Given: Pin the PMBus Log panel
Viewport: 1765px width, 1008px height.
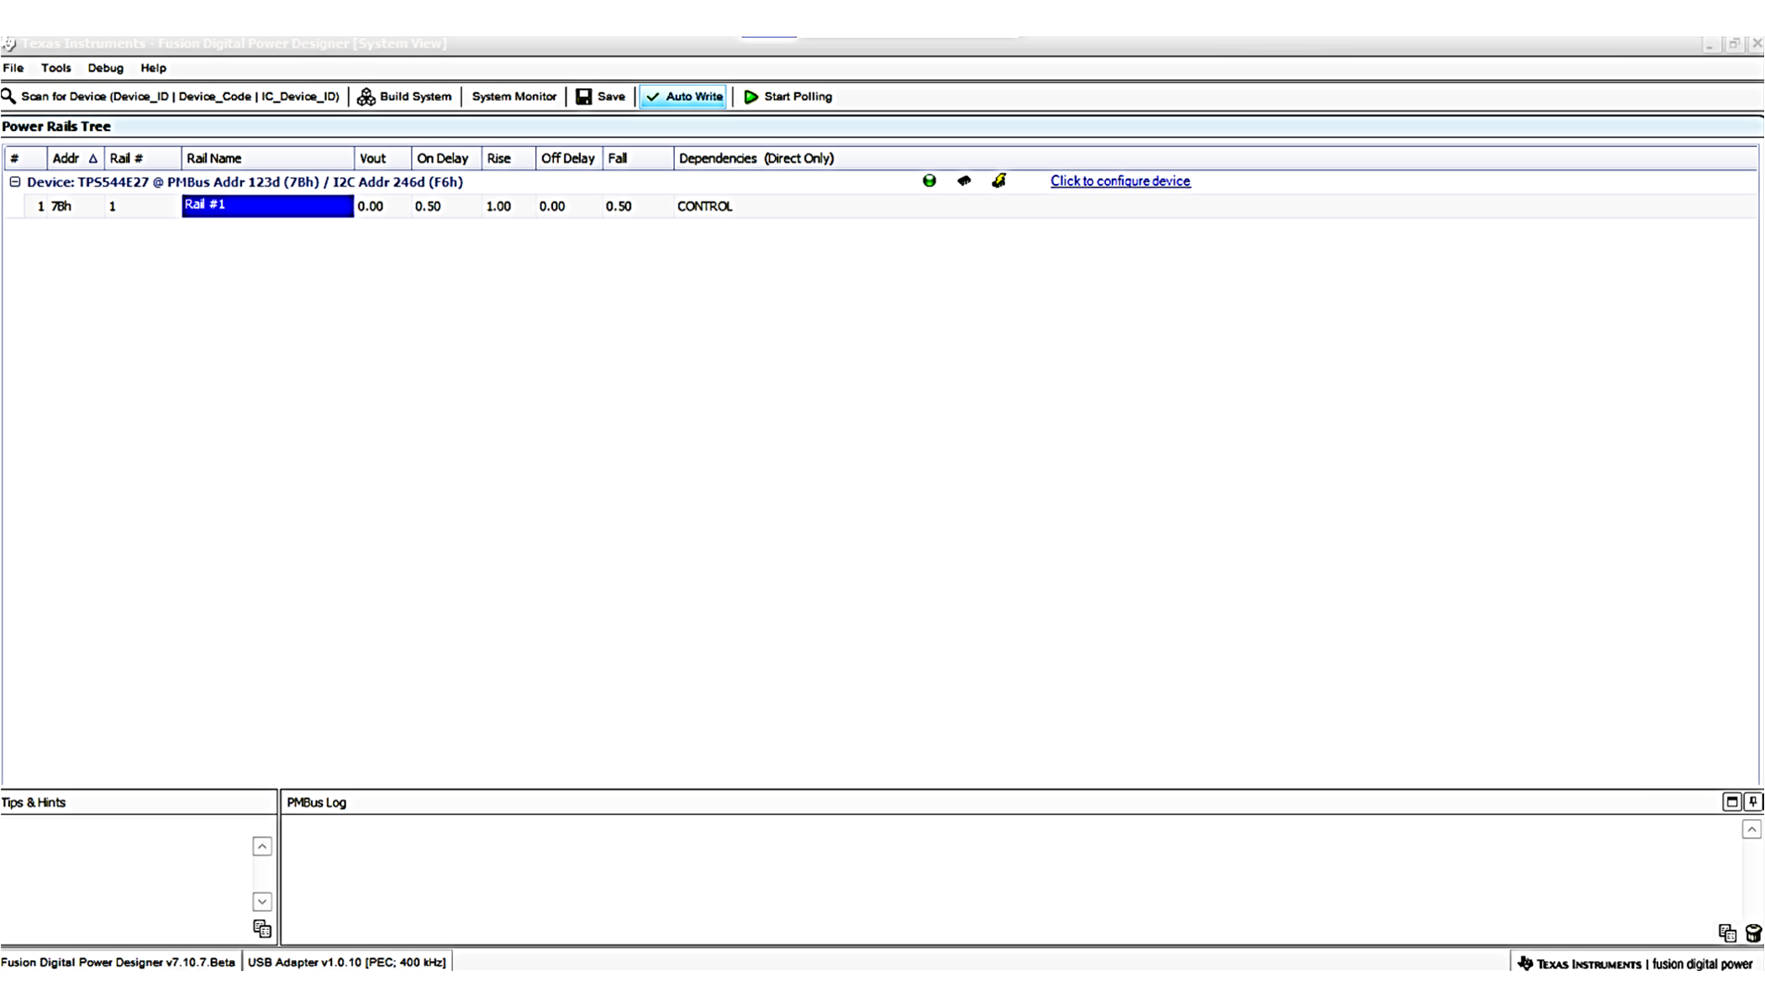Looking at the screenshot, I should [x=1752, y=802].
